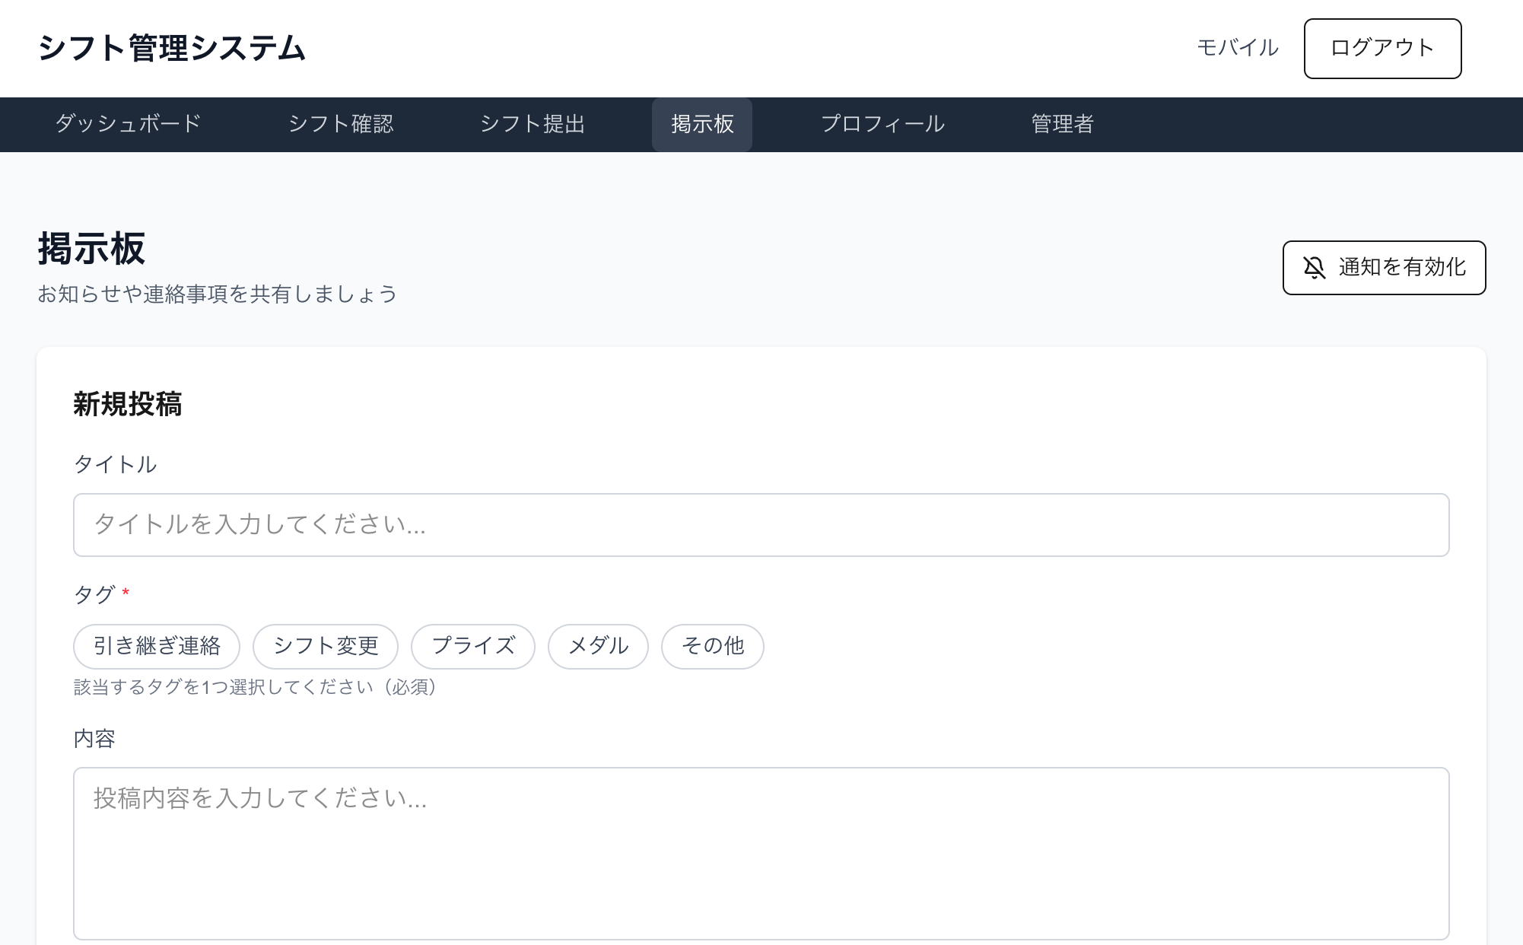Click the 掲示板 page heading
This screenshot has width=1523, height=945.
(91, 249)
